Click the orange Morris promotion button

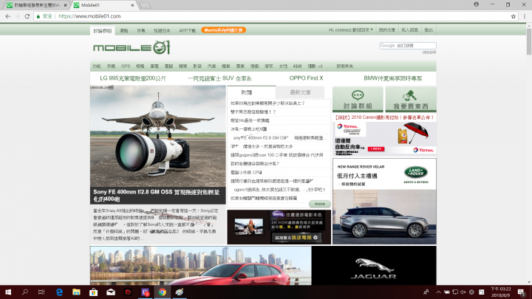point(224,30)
